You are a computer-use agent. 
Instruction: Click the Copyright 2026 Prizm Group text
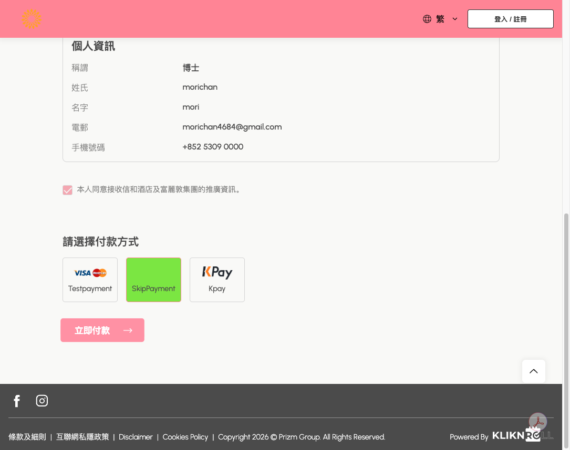click(x=302, y=437)
